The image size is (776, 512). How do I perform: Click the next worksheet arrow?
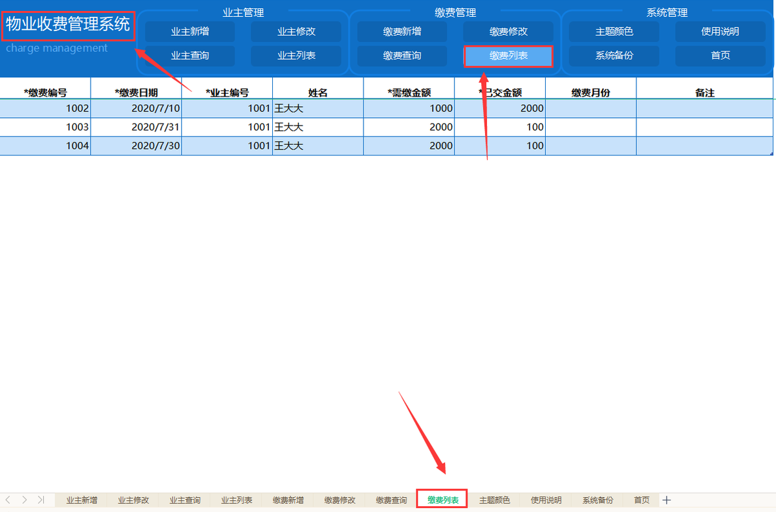pos(24,499)
